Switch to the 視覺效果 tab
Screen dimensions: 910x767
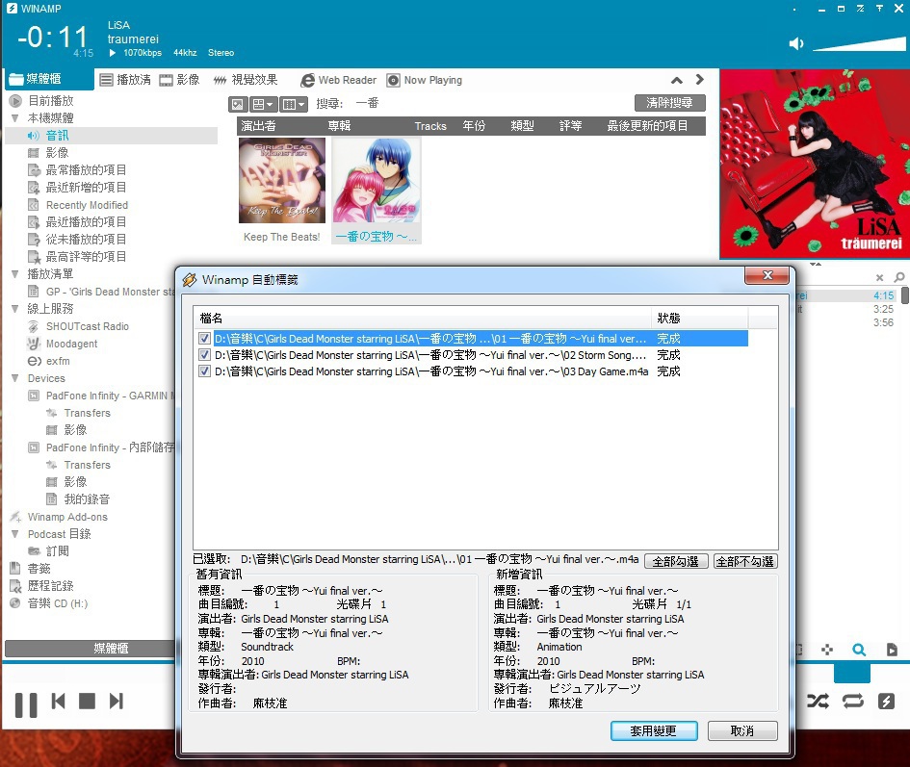245,80
